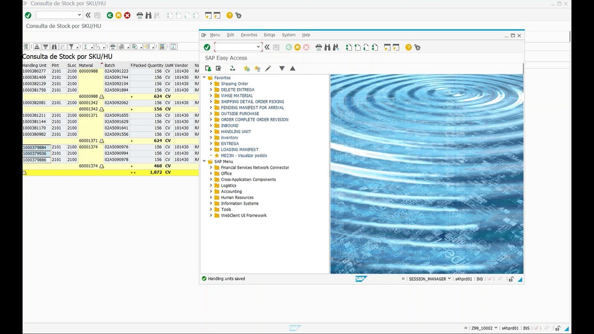Click Change Favorites pencil icon
Image resolution: width=594 pixels, height=334 pixels.
click(268, 68)
